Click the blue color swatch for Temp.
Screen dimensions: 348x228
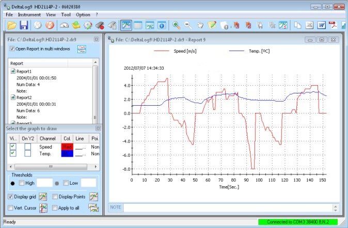[x=67, y=154]
